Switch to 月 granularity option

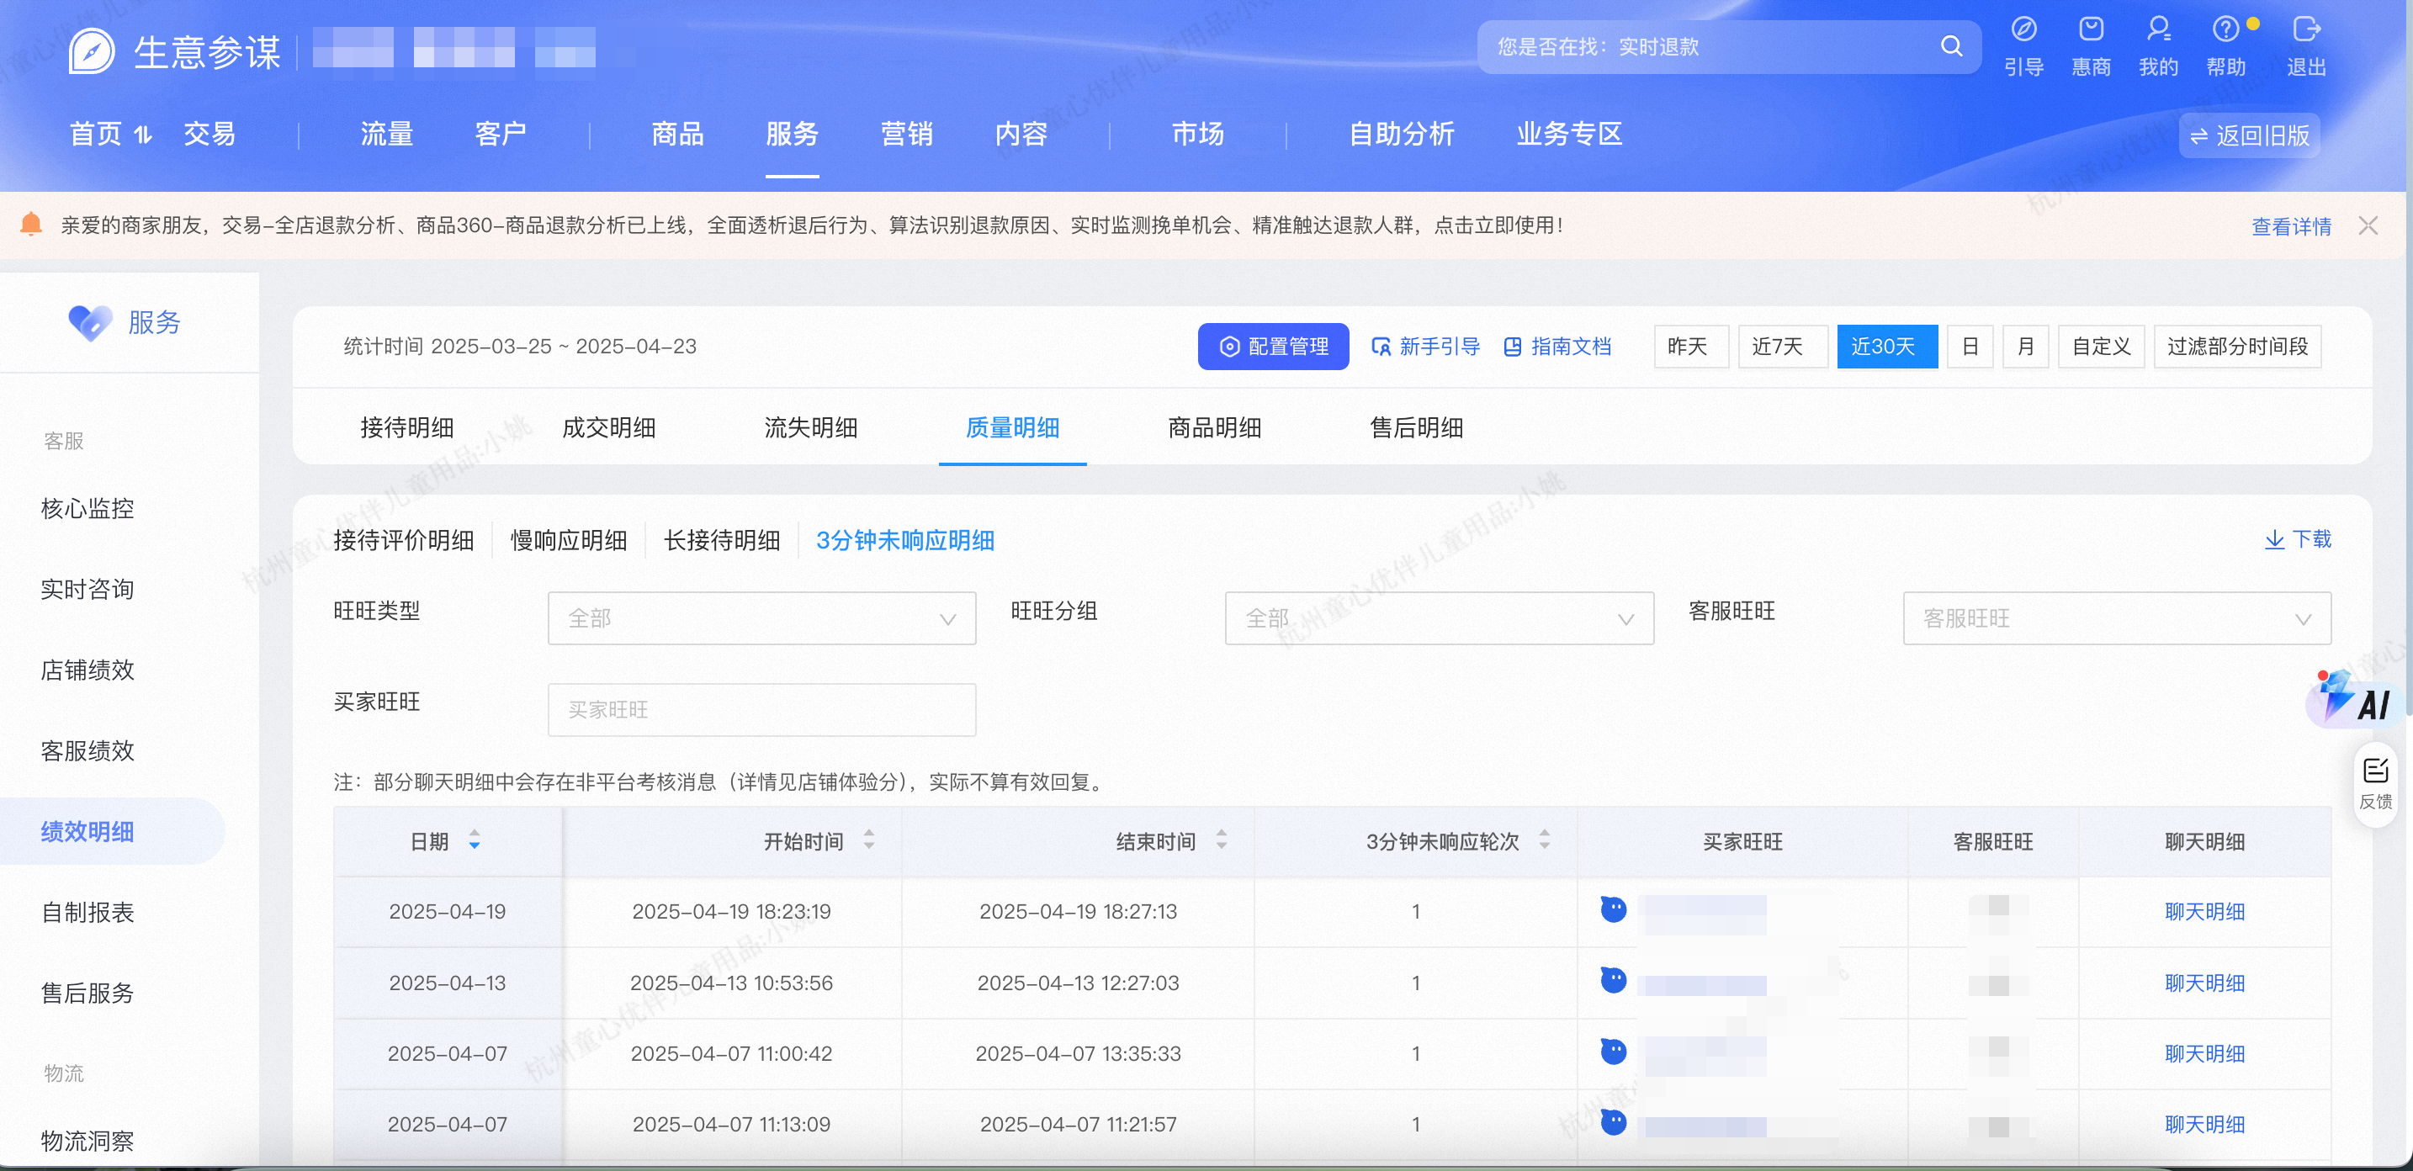click(x=2025, y=347)
